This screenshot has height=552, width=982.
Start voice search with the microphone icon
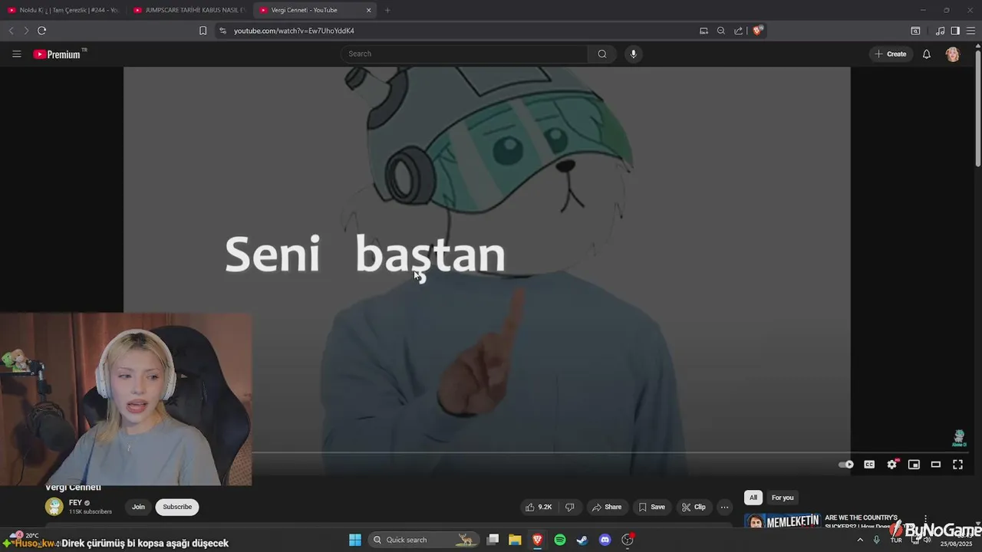(x=633, y=54)
